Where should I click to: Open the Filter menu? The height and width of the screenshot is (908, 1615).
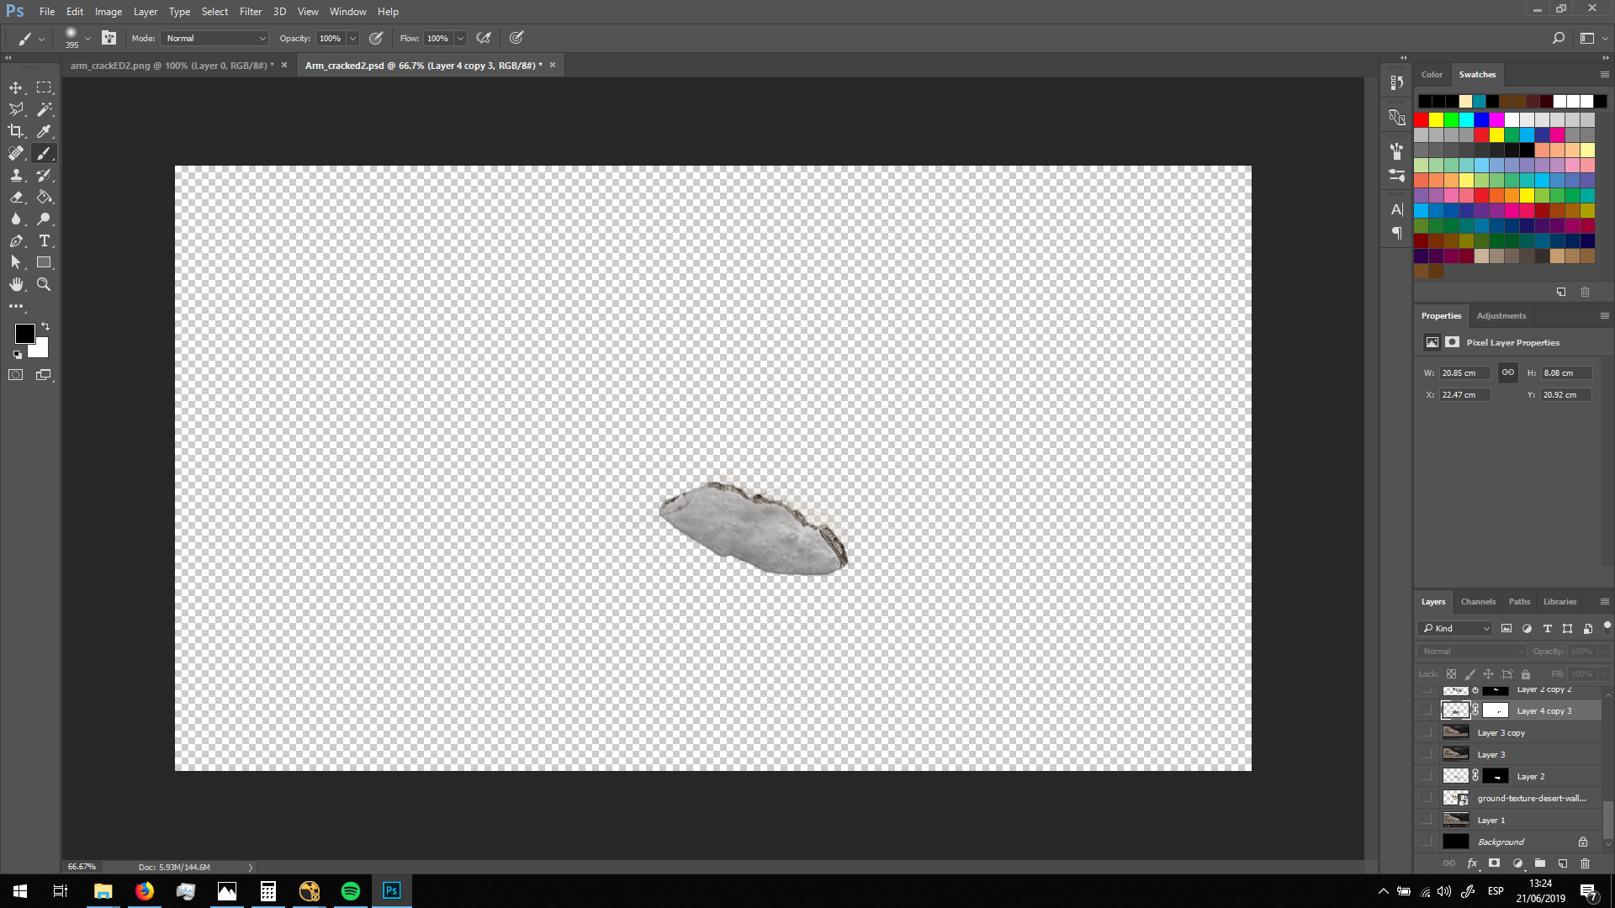coord(250,11)
